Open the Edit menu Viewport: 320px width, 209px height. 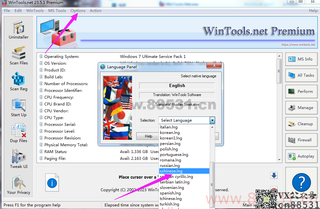coord(18,11)
